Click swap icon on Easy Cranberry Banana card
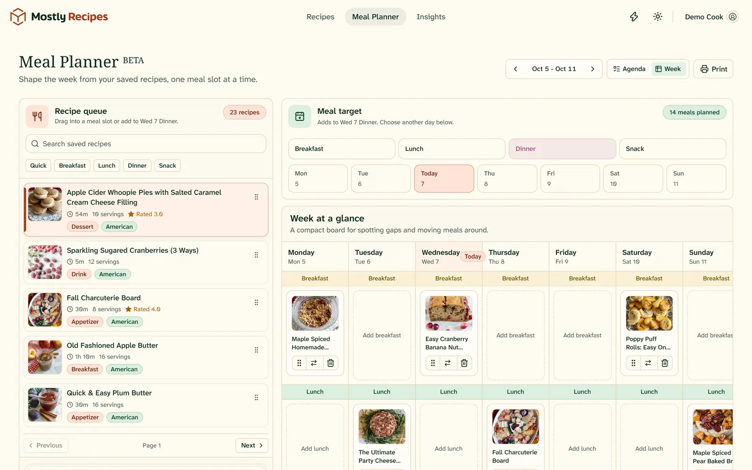This screenshot has height=470, width=752. click(x=447, y=363)
